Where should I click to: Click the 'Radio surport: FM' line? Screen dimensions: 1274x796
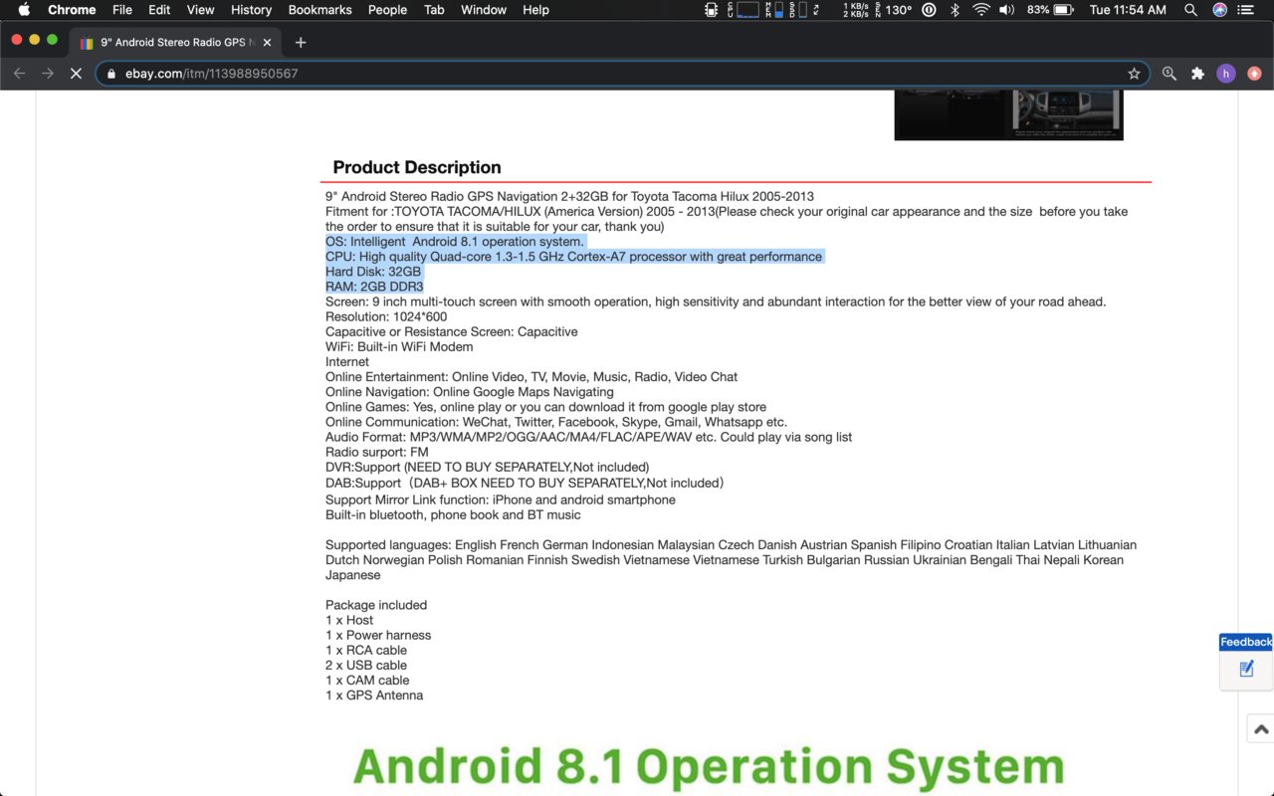tap(376, 452)
